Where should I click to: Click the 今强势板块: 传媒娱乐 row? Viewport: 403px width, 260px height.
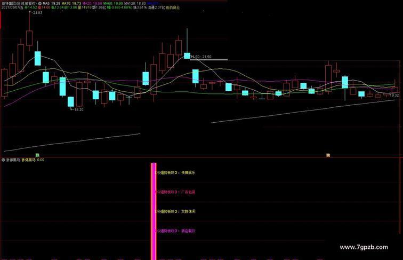coord(175,172)
